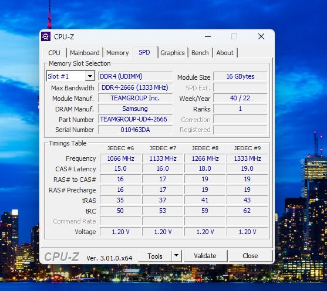
Task: Click the tRAS value 35
Action: pyautogui.click(x=120, y=200)
